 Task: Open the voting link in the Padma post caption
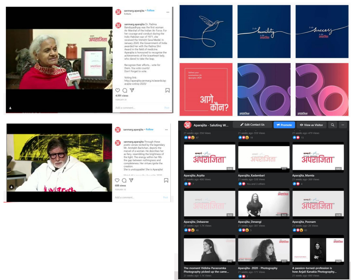click(145, 82)
